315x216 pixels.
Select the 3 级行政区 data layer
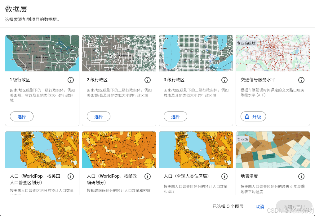175,116
